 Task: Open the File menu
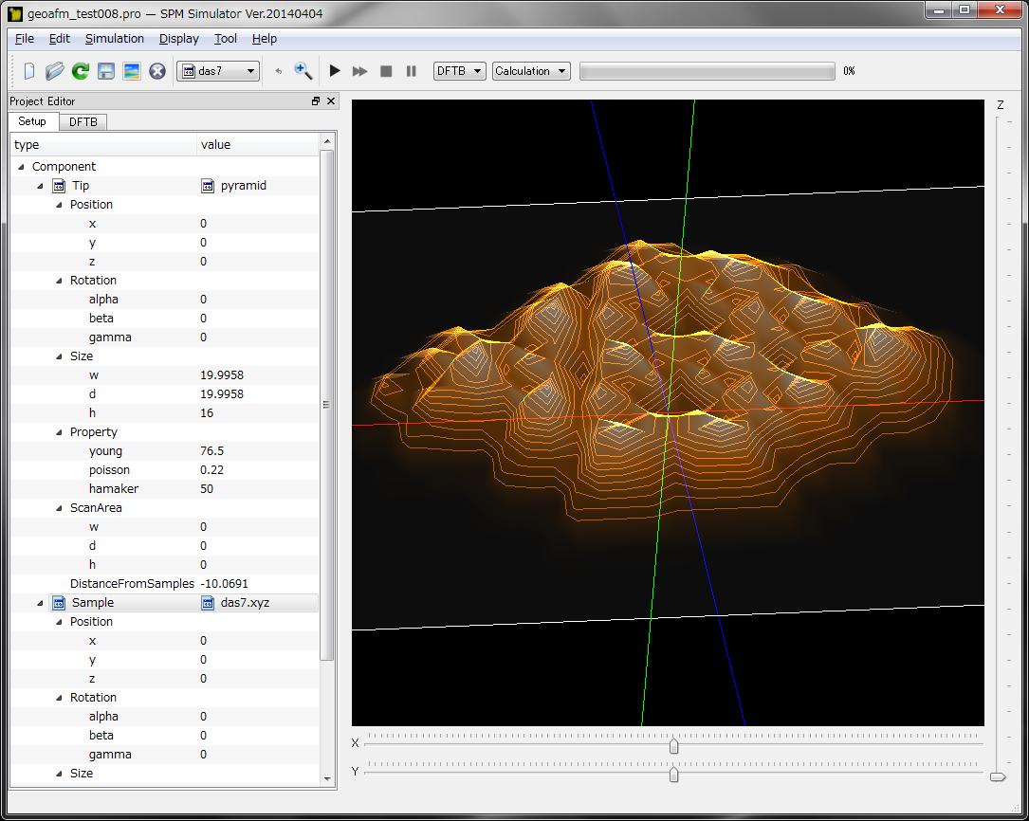coord(25,39)
